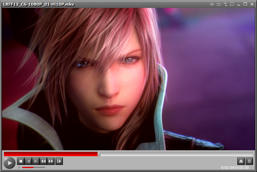The height and width of the screenshot is (172, 257).
Task: Switch to fullscreen via bracket-corners icon
Action: pyautogui.click(x=232, y=4)
